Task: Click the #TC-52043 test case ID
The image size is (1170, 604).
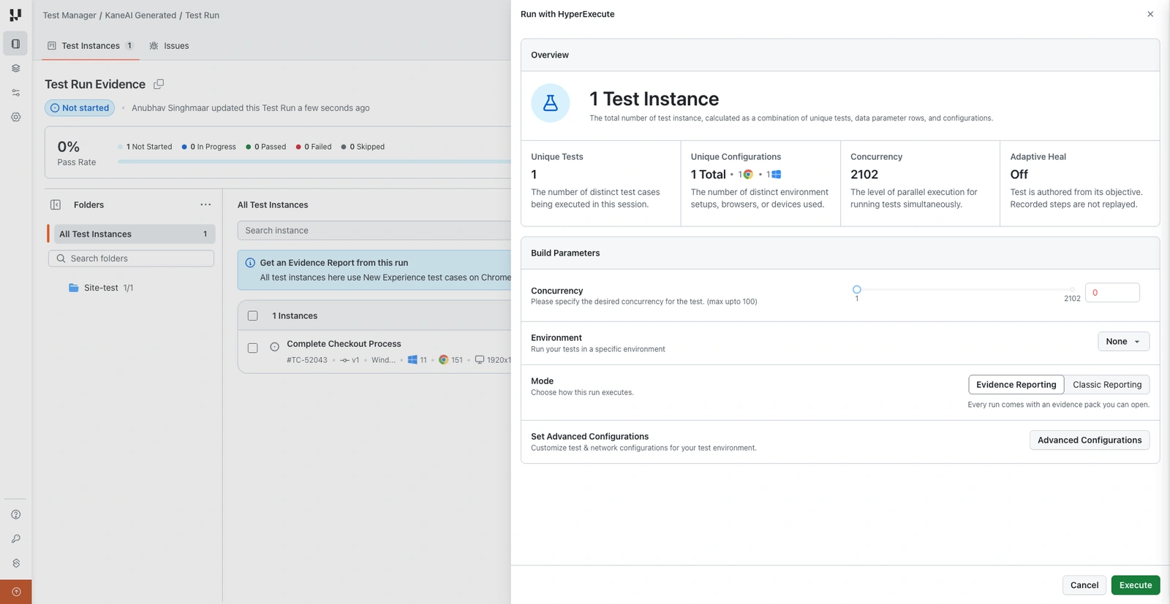Action: [x=307, y=360]
